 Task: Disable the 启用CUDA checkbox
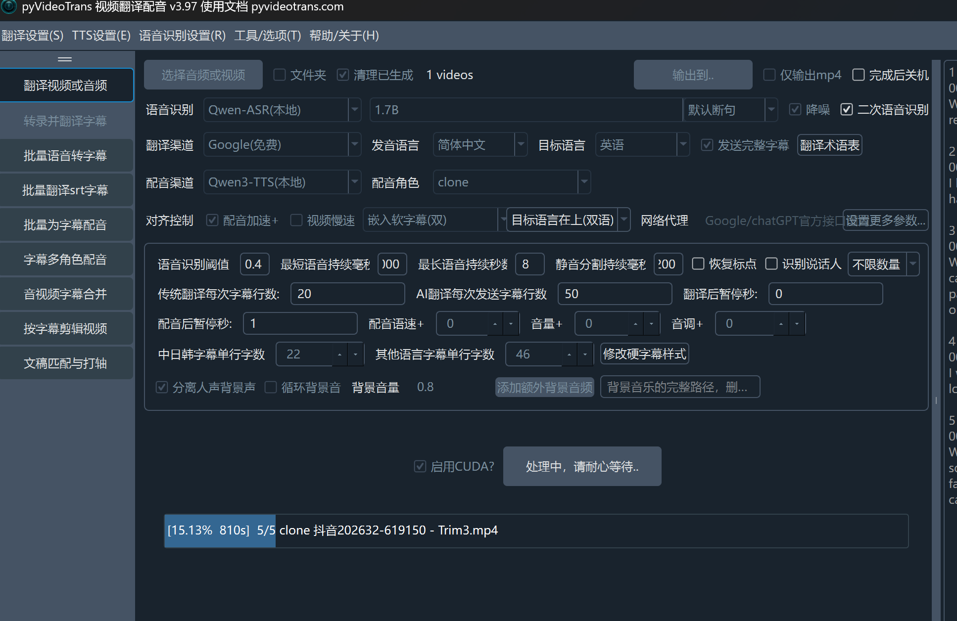point(420,466)
